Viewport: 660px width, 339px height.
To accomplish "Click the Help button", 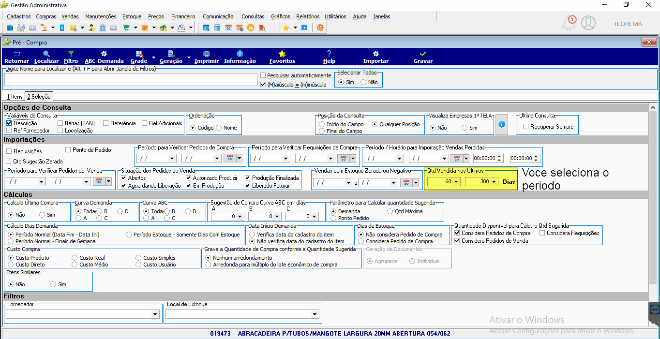I will pos(329,57).
